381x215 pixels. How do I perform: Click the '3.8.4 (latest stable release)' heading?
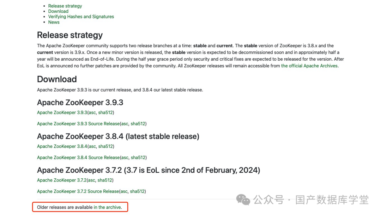pyautogui.click(x=118, y=136)
